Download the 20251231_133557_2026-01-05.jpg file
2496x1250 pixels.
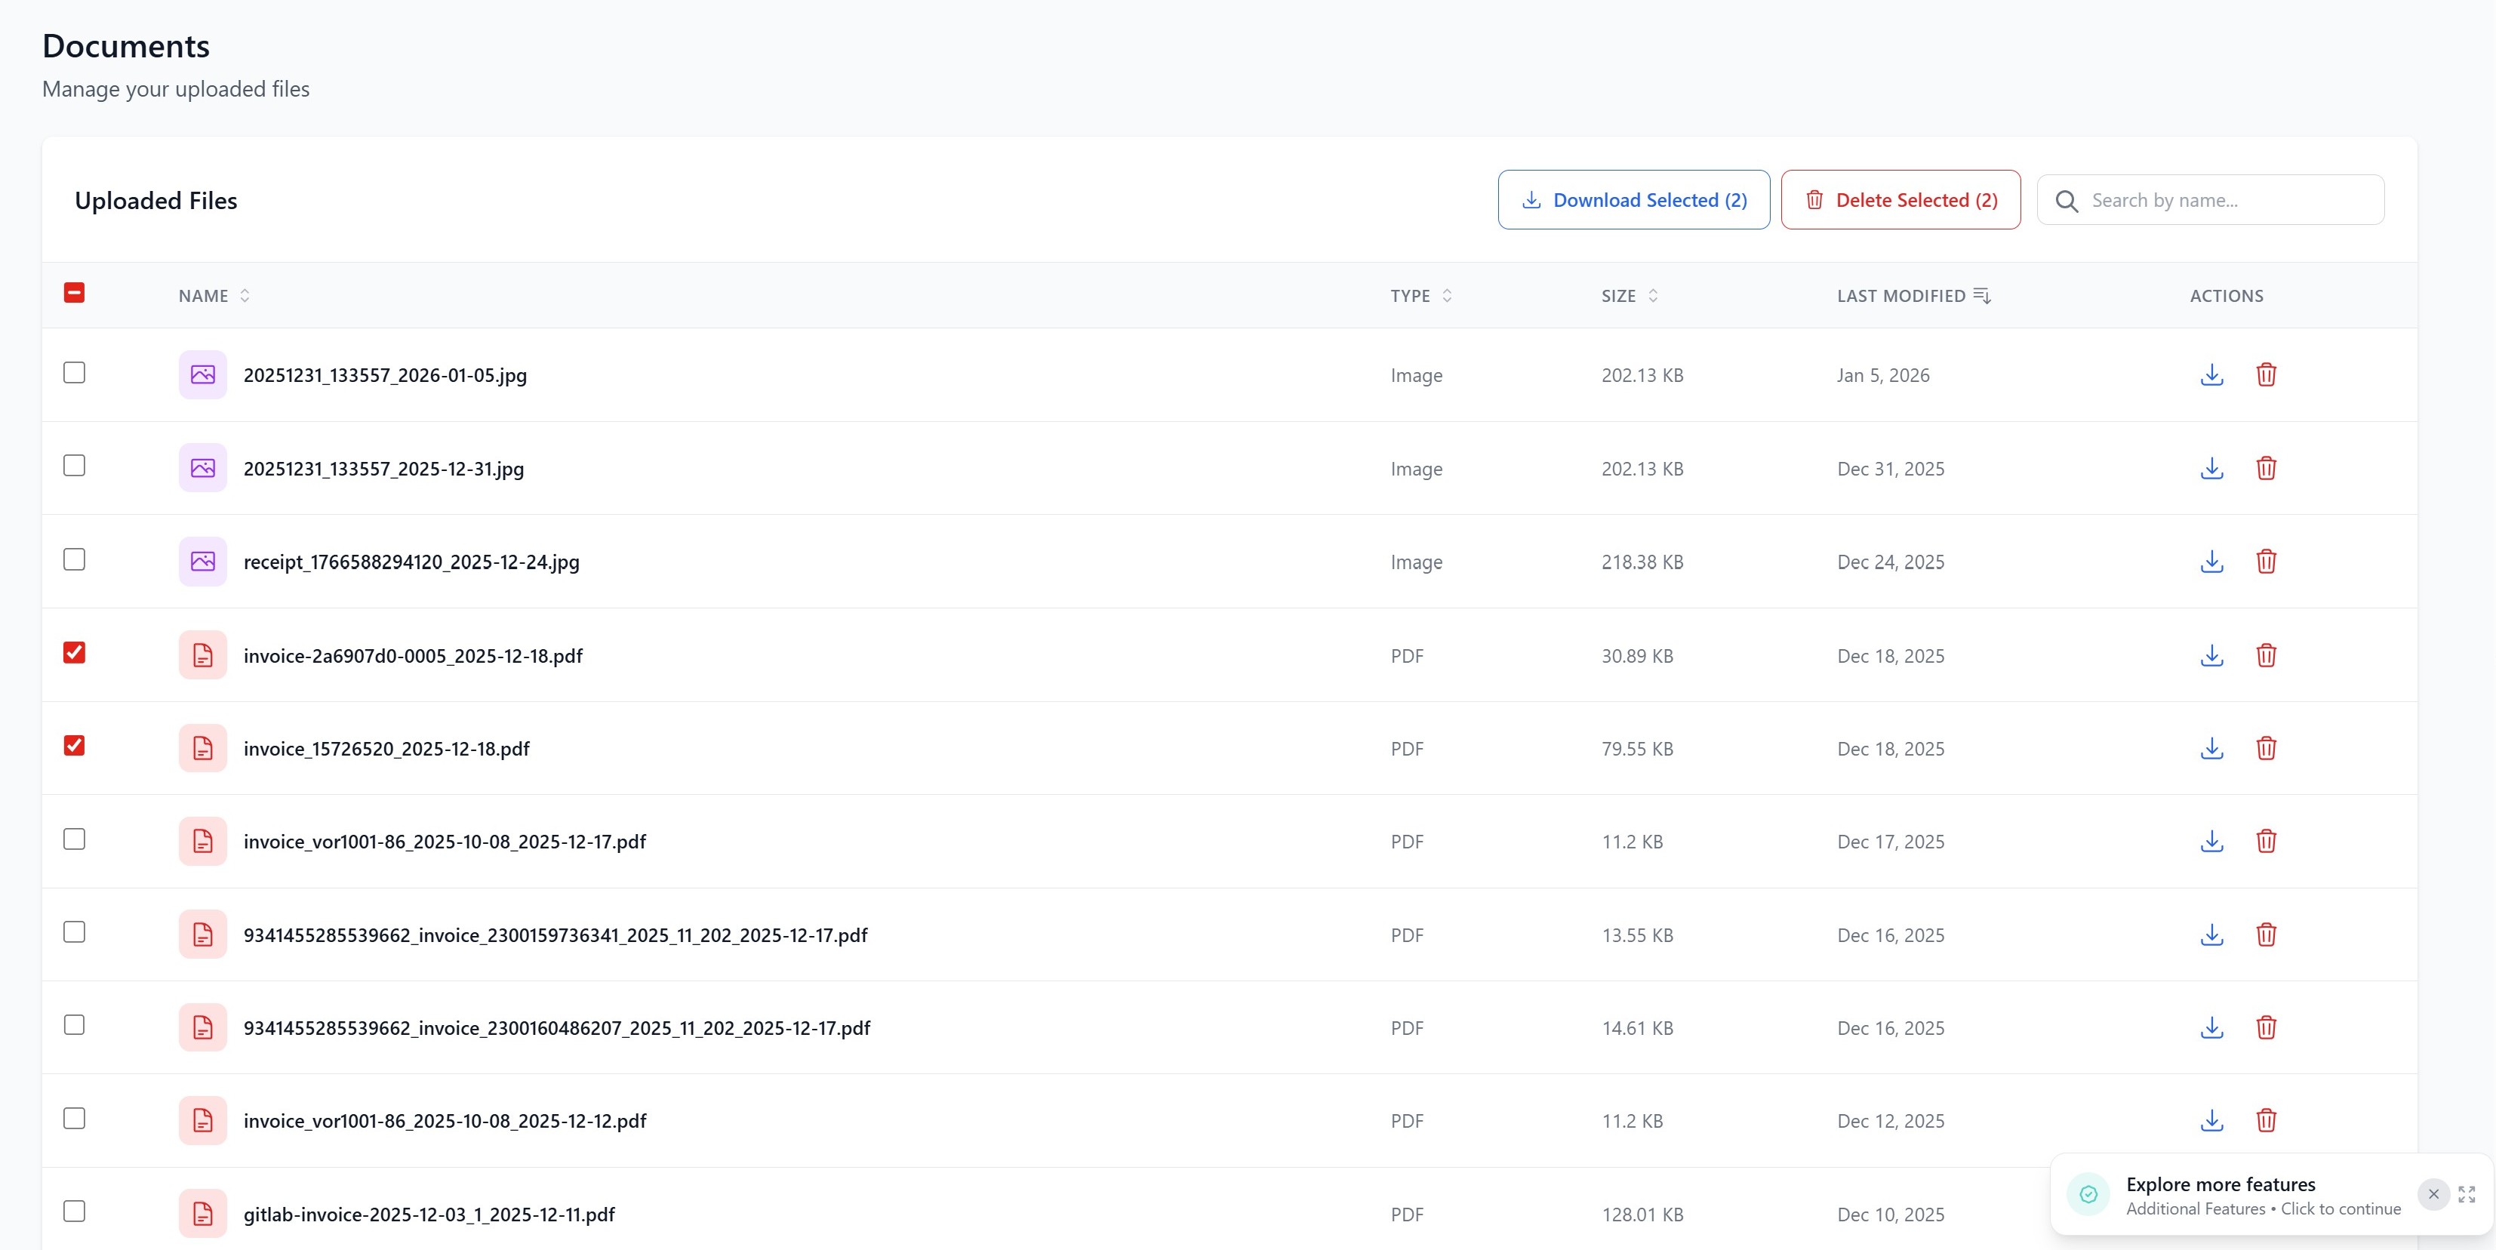pos(2211,375)
